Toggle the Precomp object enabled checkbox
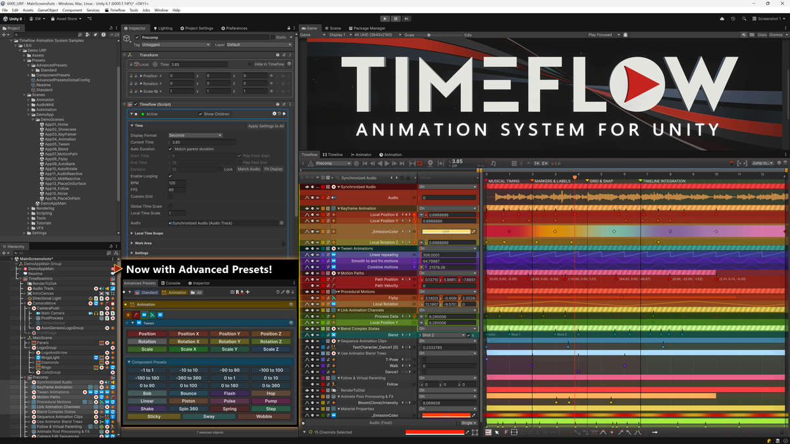Viewport: 790px width, 444px height. click(x=138, y=37)
